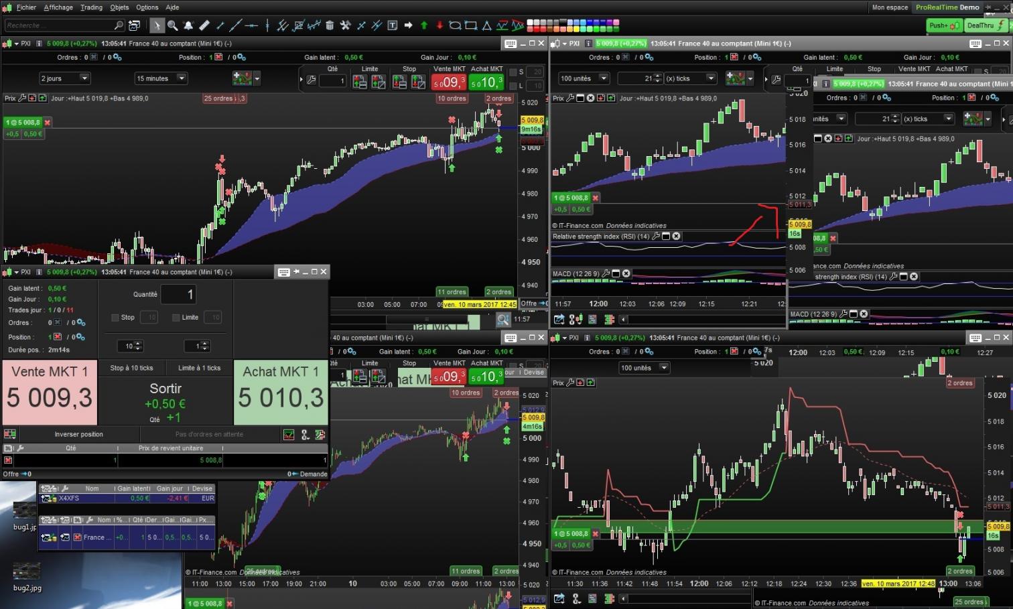Viewport: 1013px width, 609px height.
Task: Activate the magnifier zoom tool
Action: pyautogui.click(x=172, y=25)
